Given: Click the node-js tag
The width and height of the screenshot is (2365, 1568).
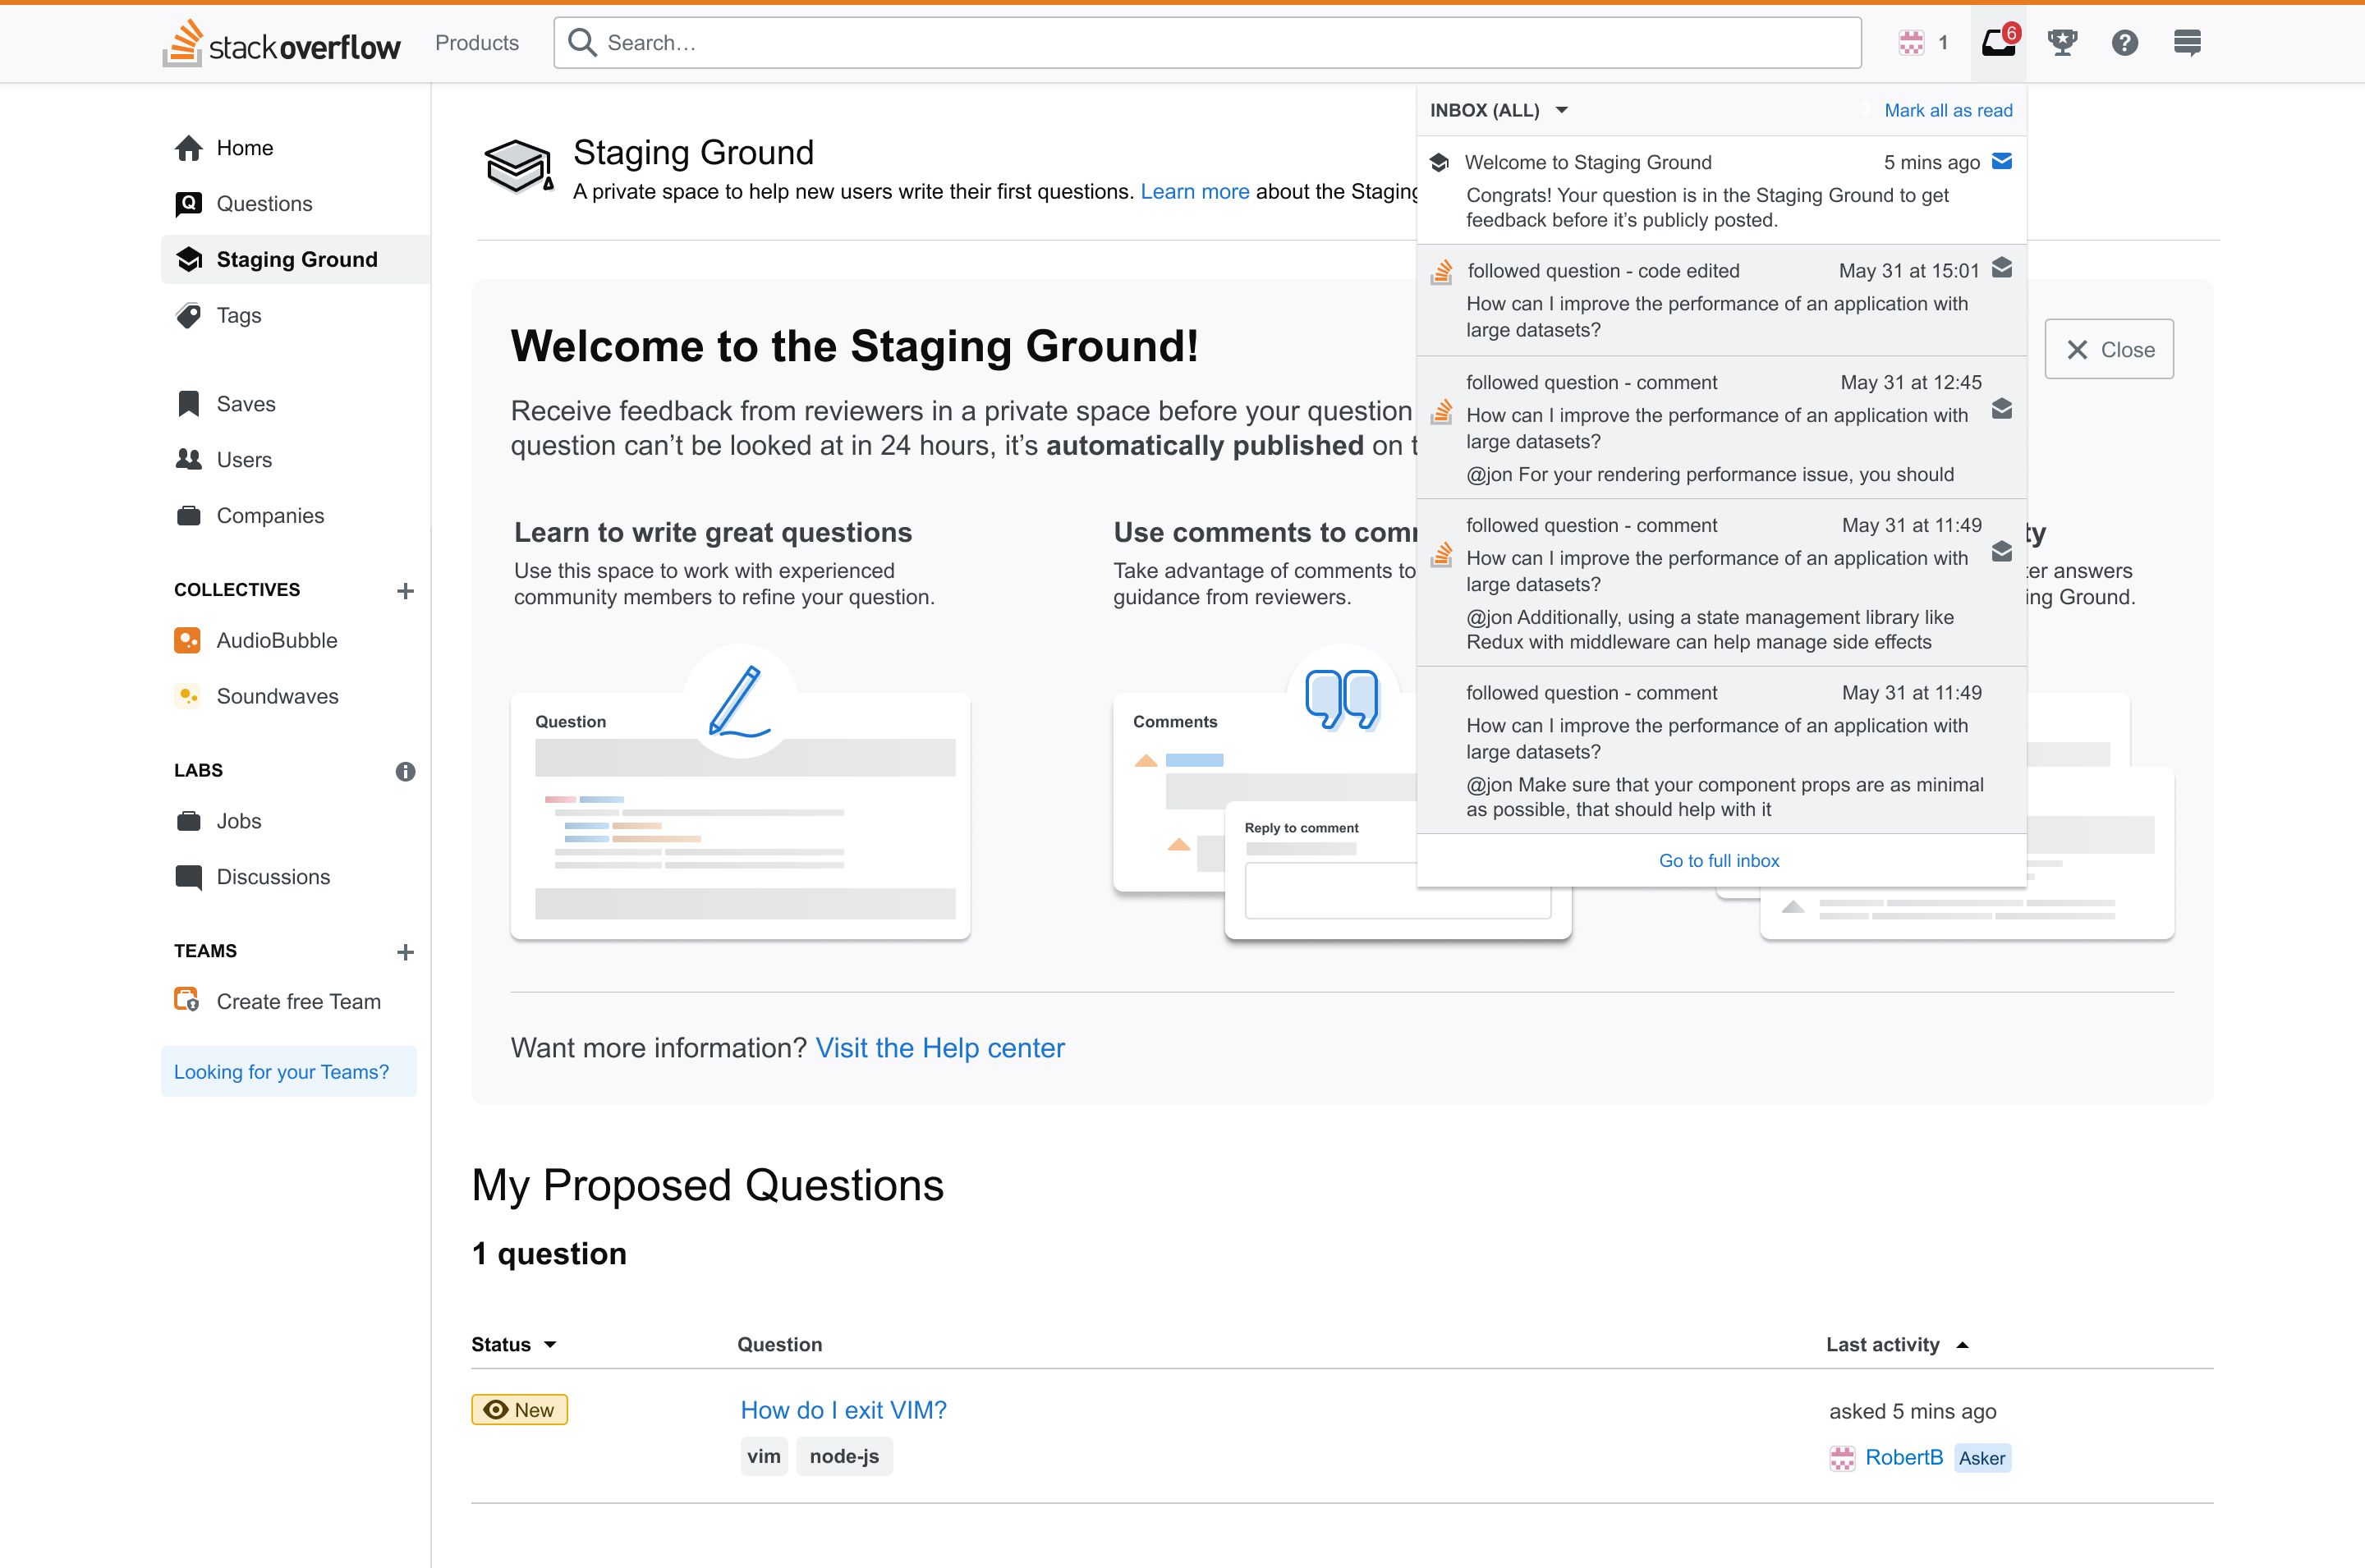Looking at the screenshot, I should (x=844, y=1456).
